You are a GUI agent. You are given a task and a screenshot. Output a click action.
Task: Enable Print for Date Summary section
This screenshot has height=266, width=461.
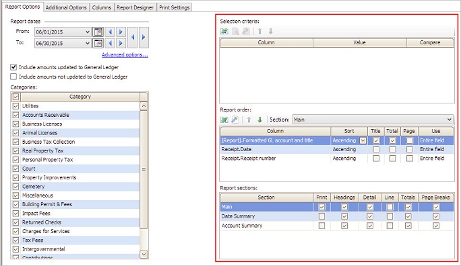pyautogui.click(x=322, y=216)
